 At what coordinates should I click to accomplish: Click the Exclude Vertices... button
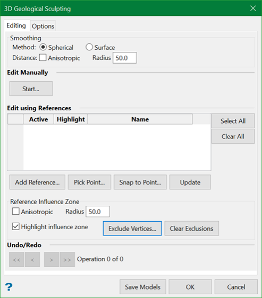click(x=132, y=228)
